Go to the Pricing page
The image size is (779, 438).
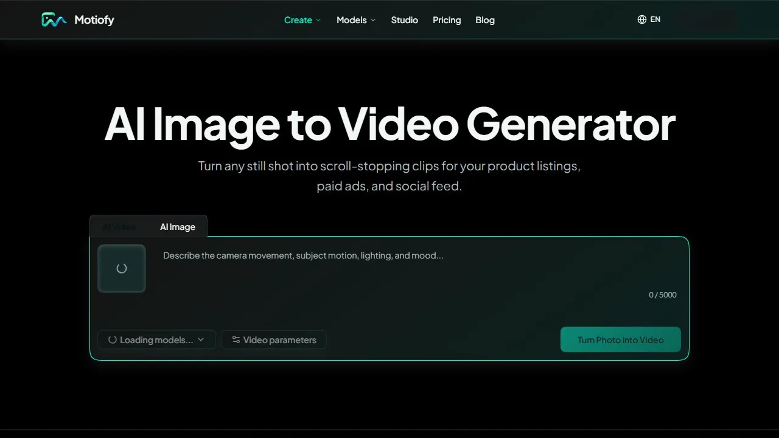[447, 20]
